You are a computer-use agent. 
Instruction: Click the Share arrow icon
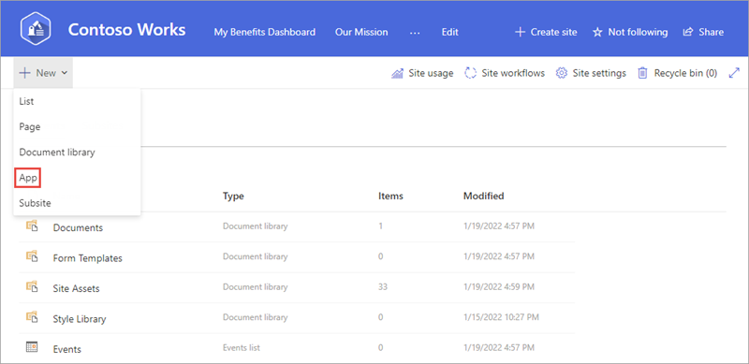coord(688,32)
